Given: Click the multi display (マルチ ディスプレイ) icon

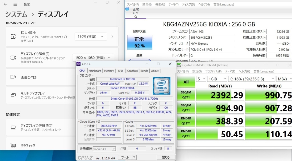Looking at the screenshot, I should tap(13, 95).
